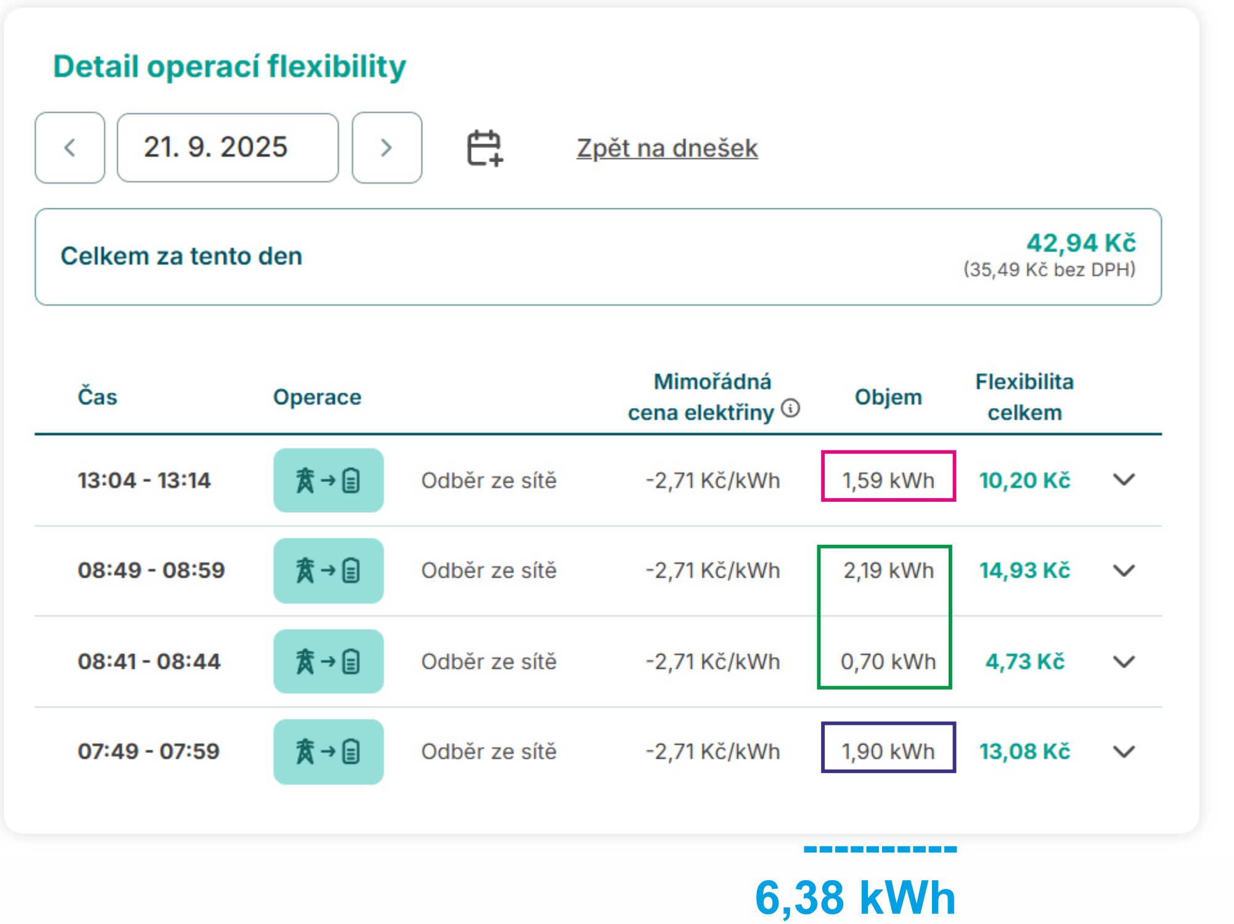Click grid-to-battery icon in 13:04 - 13:14 row
The image size is (1234, 924).
(329, 480)
